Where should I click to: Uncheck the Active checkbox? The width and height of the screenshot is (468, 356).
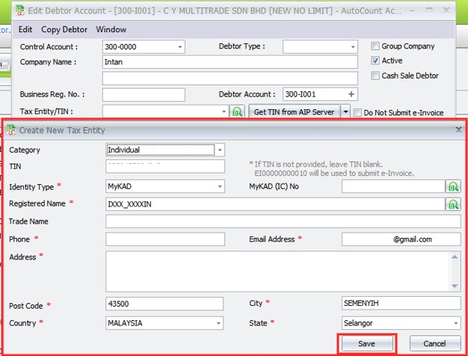[375, 61]
